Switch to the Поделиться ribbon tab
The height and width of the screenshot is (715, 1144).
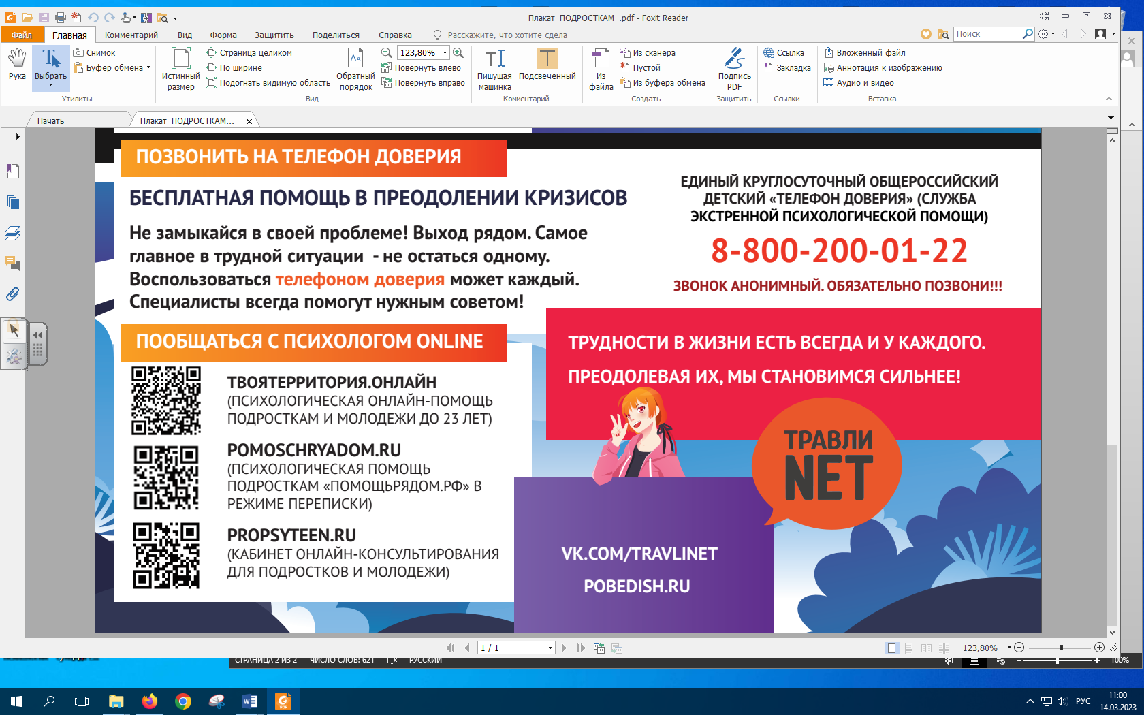tap(336, 35)
